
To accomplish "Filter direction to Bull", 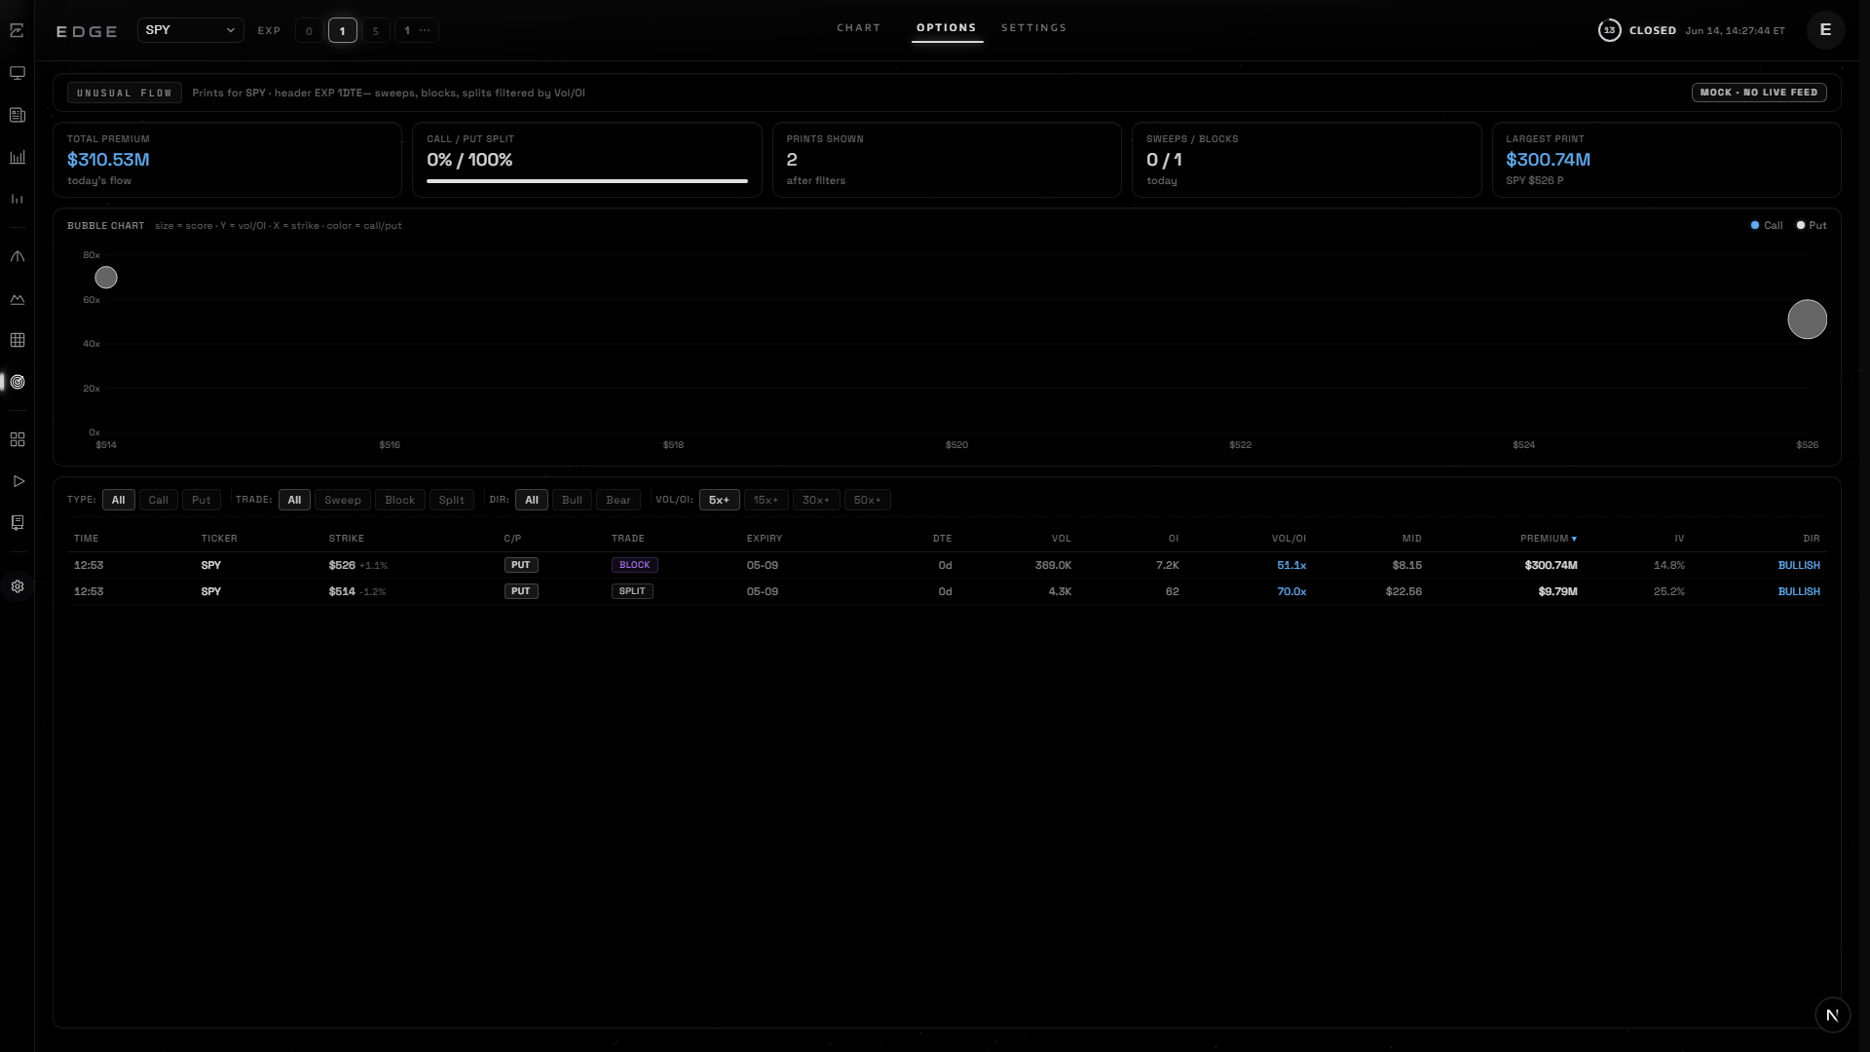I will (x=572, y=500).
